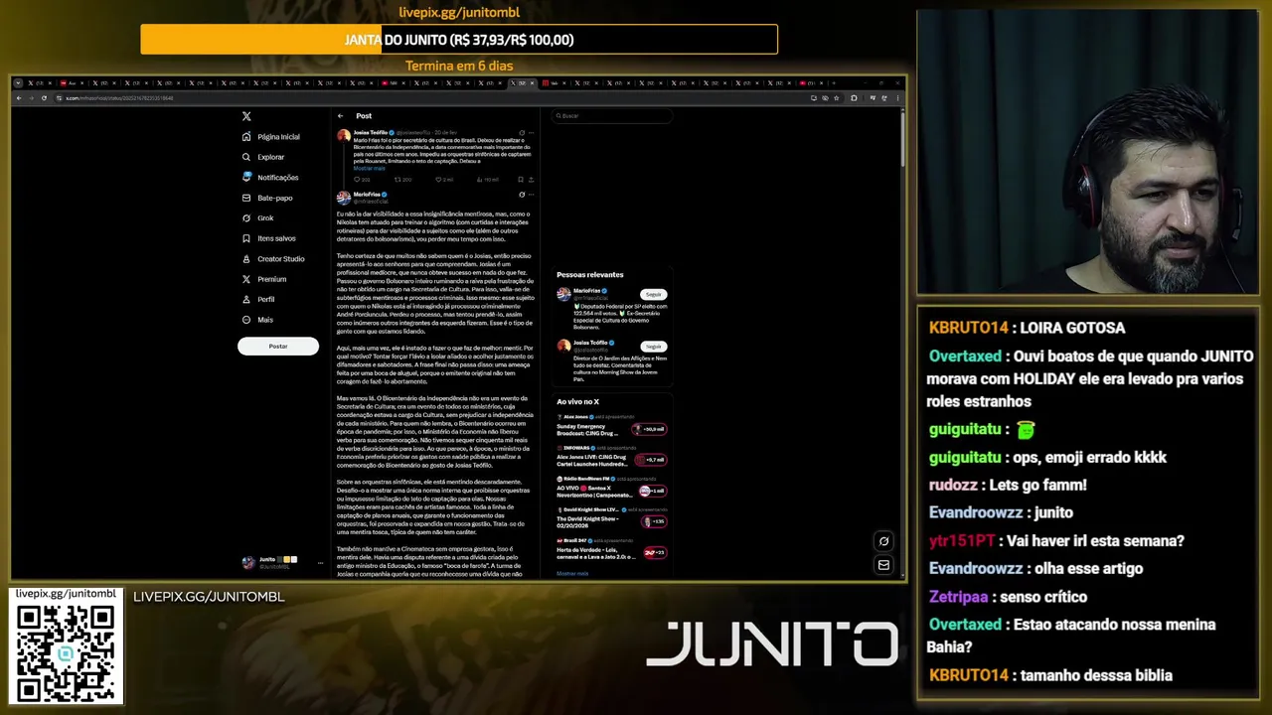The height and width of the screenshot is (715, 1272).
Task: Open Premium in X sidebar
Action: click(264, 279)
